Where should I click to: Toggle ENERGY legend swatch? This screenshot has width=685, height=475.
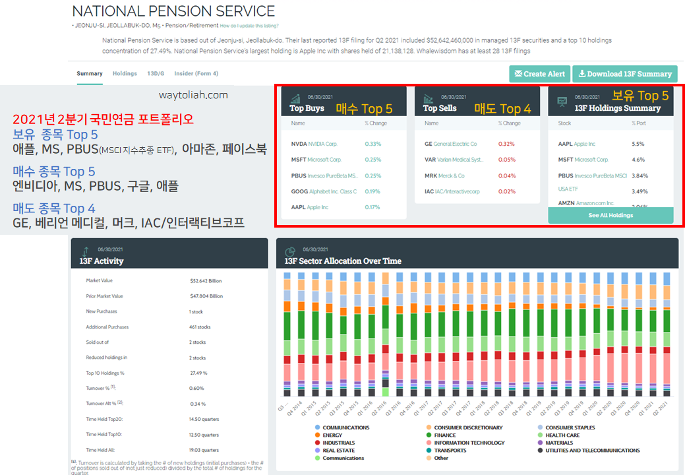pyautogui.click(x=318, y=435)
